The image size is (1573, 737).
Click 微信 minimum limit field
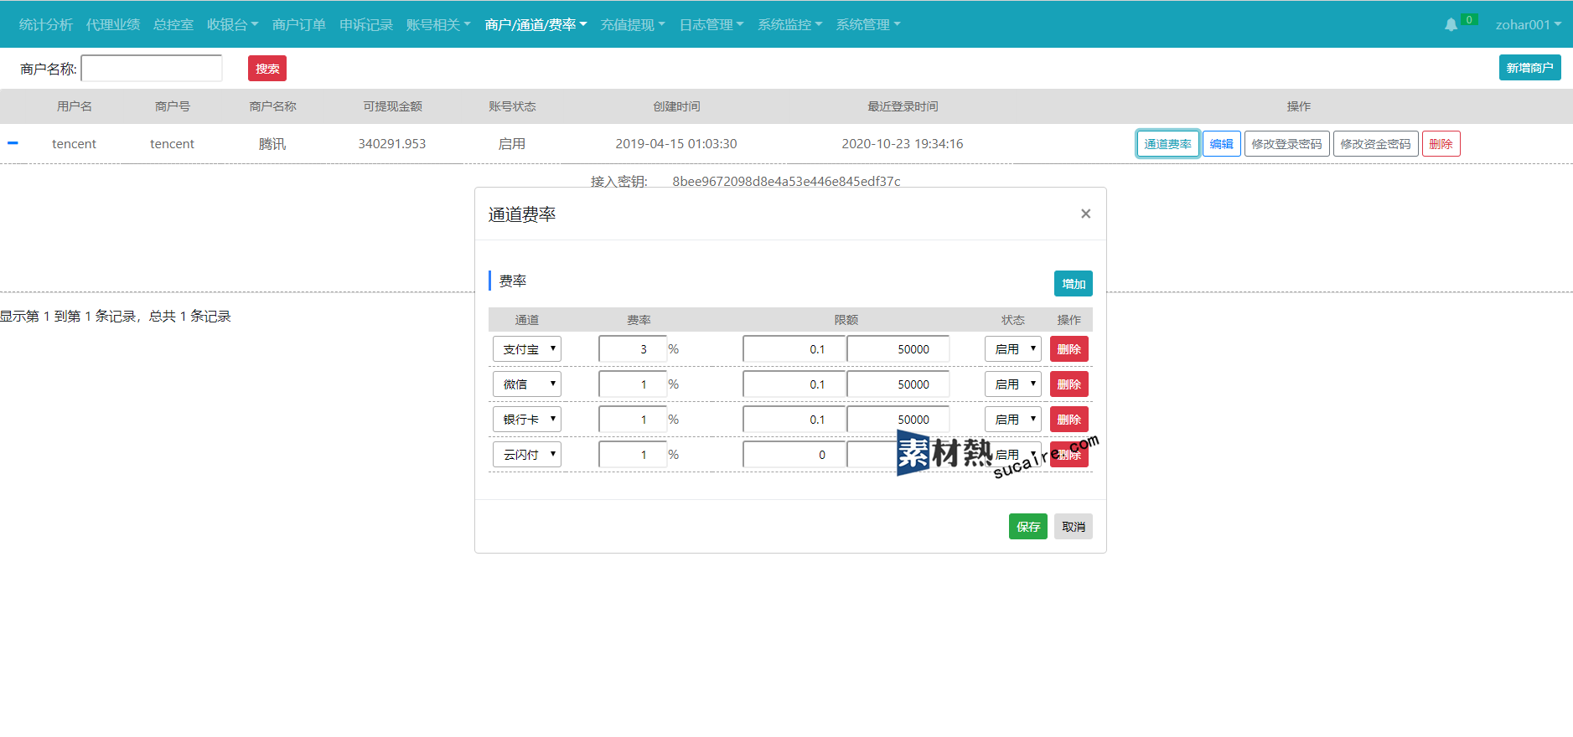(794, 384)
